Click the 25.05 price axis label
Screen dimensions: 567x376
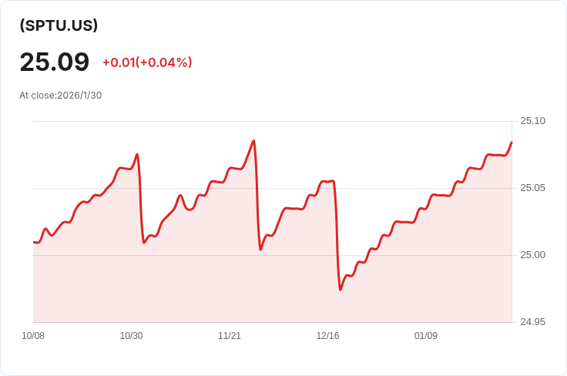(532, 188)
